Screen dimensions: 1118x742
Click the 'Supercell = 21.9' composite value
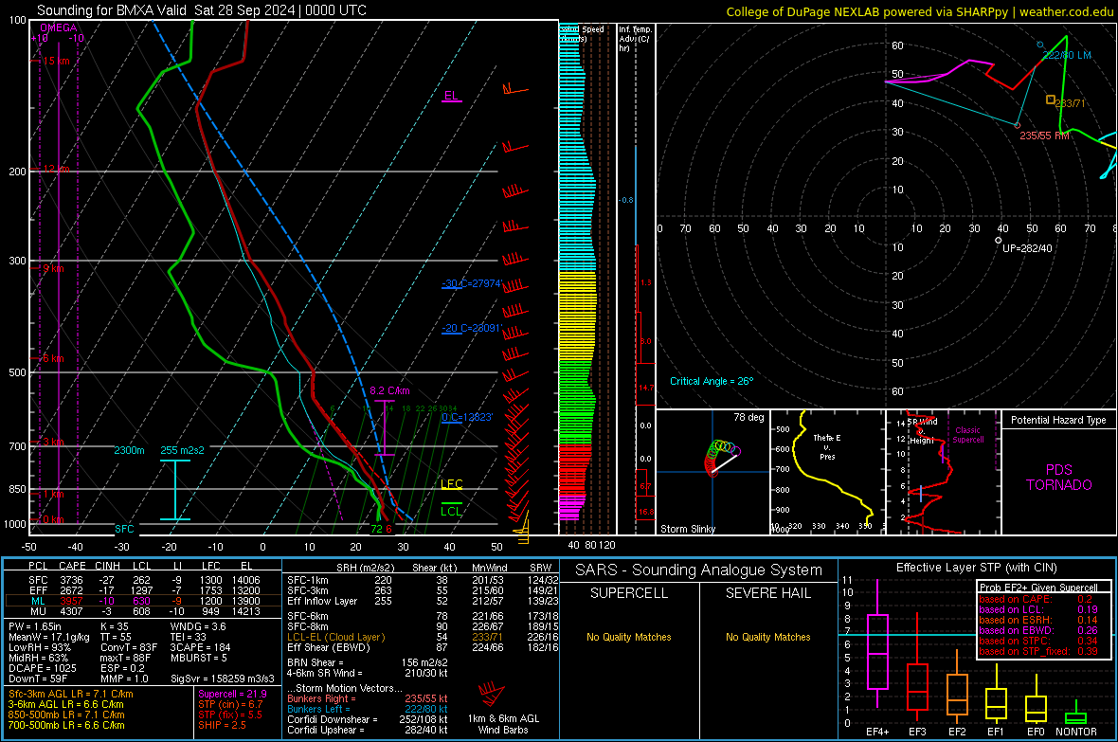[232, 695]
